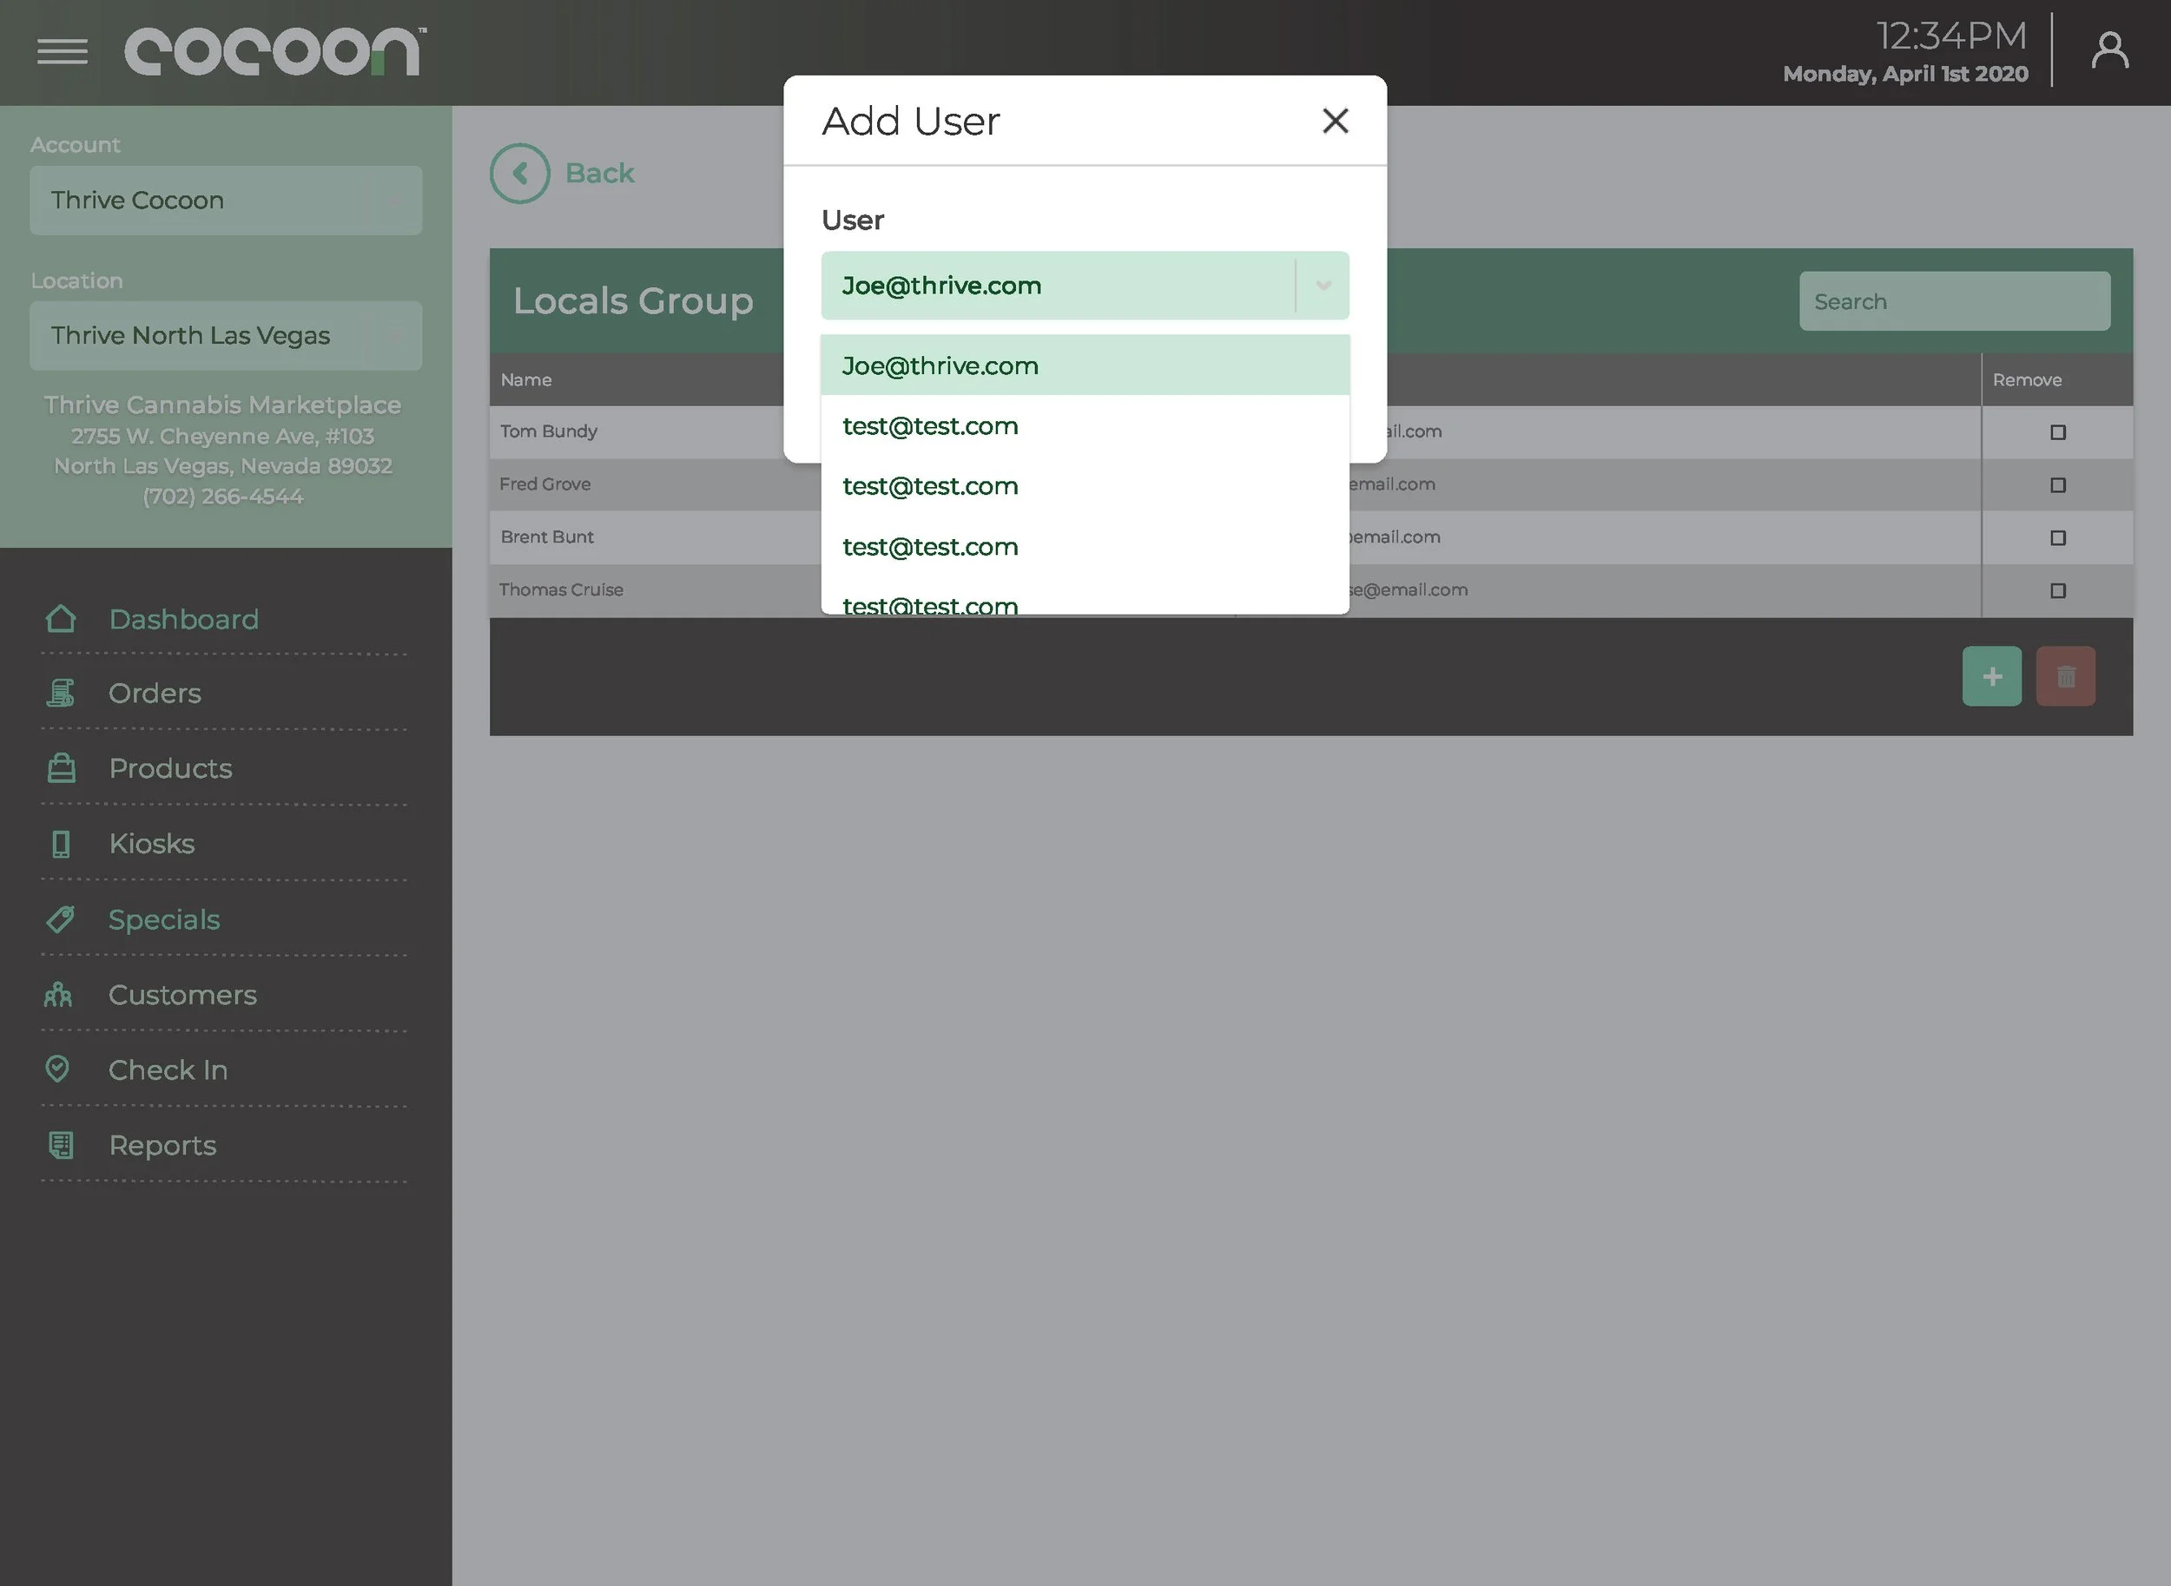Viewport: 2171px width, 1586px height.
Task: Click the Orders receipt icon
Action: tap(61, 693)
